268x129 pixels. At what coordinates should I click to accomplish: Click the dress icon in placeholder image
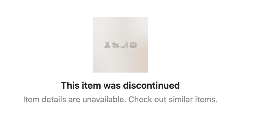click(x=107, y=45)
